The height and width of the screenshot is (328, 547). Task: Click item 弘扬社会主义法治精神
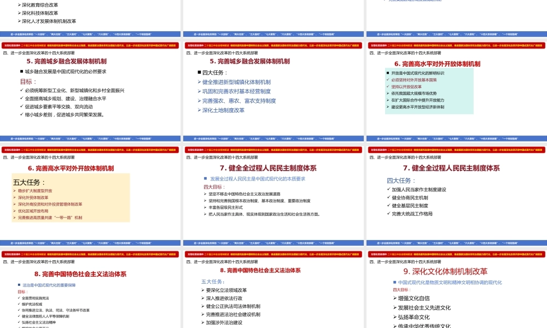[39, 323]
